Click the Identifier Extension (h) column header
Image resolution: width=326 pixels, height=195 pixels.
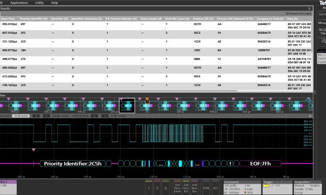coord(88,19)
